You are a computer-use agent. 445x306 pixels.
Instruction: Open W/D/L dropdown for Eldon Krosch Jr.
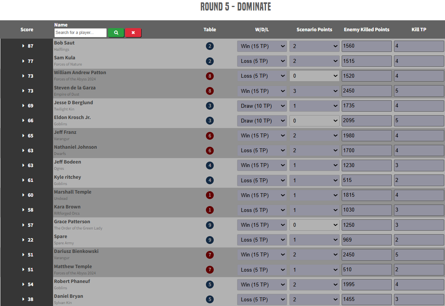click(x=262, y=121)
